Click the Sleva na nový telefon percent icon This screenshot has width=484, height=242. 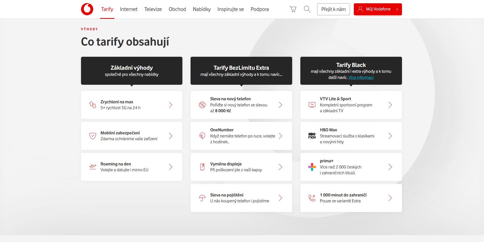202,105
